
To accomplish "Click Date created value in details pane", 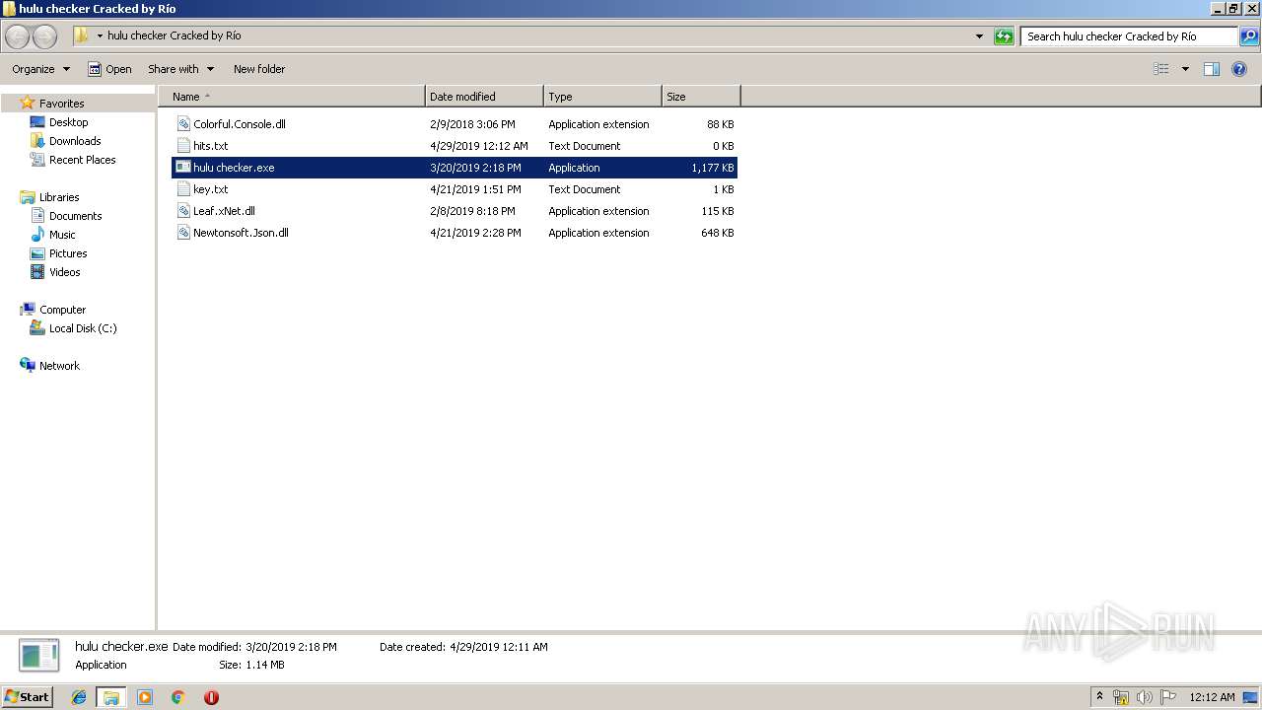I will coord(498,647).
